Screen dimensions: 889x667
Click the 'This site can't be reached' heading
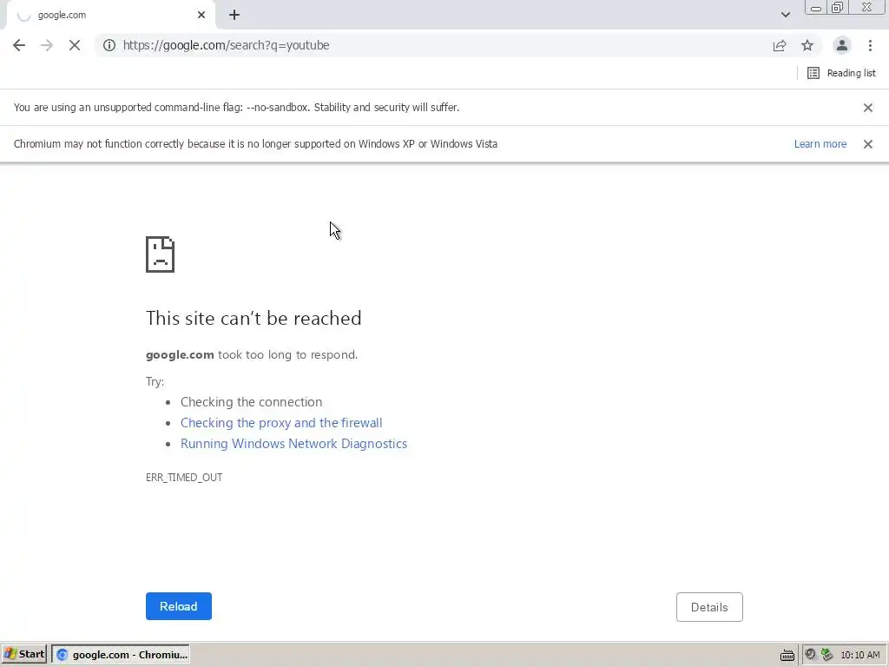coord(254,318)
